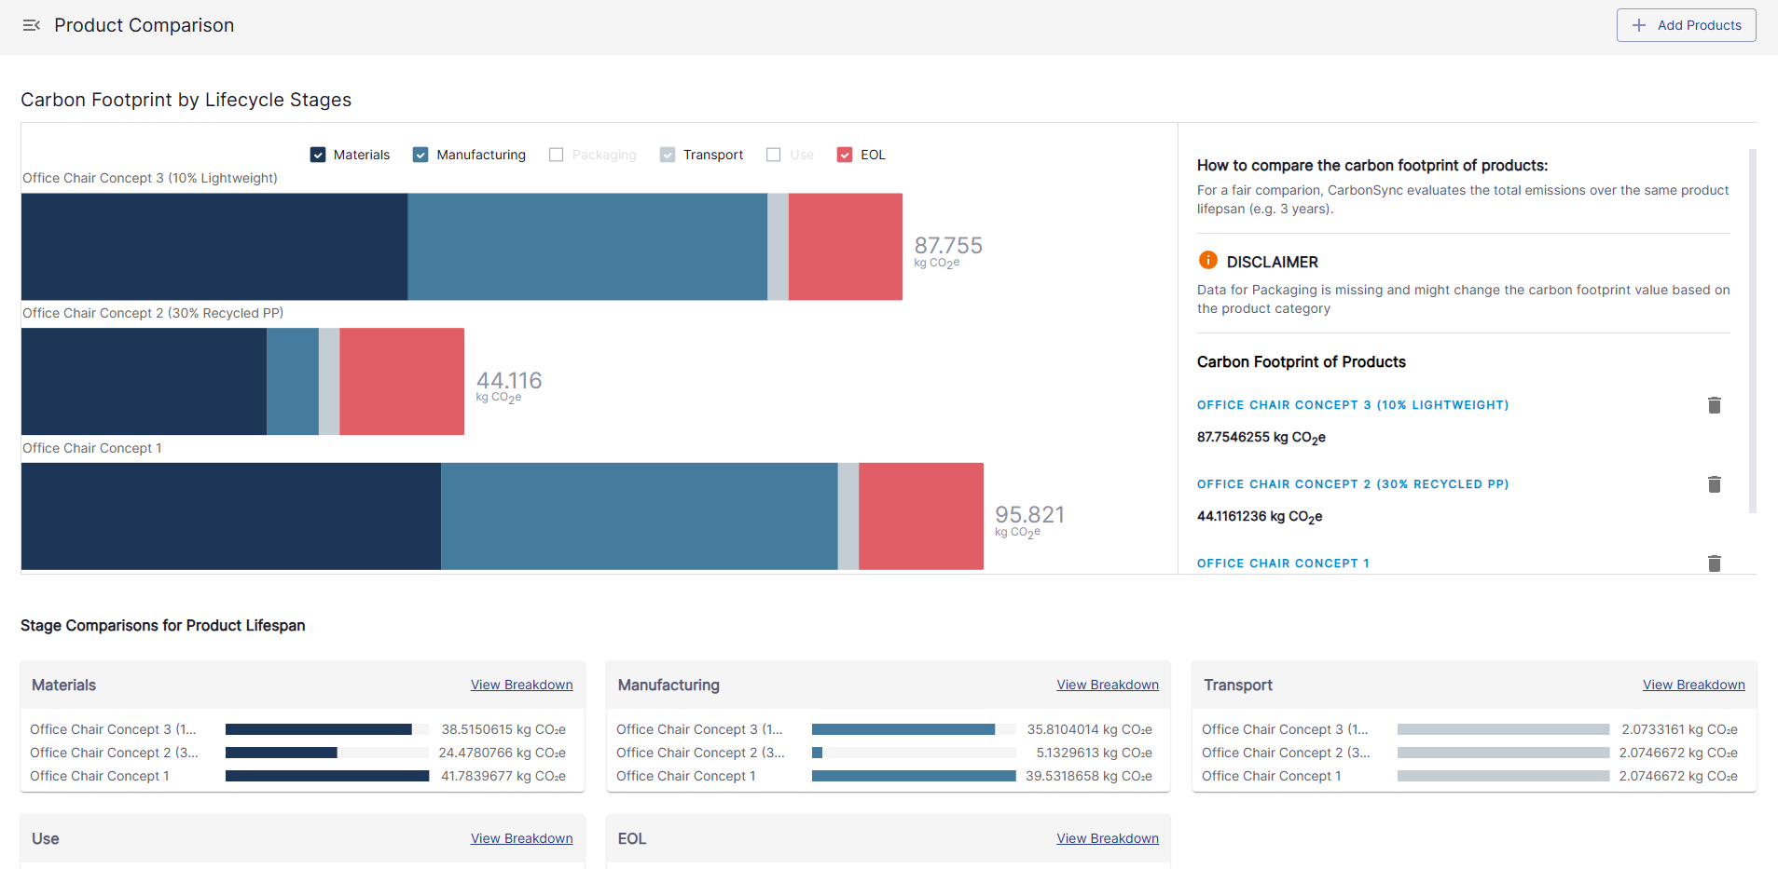Open View Breakdown for Manufacturing
The height and width of the screenshot is (869, 1778).
pos(1107,685)
